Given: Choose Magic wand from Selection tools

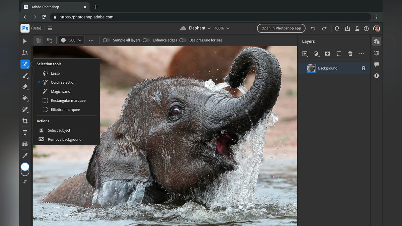Looking at the screenshot, I should coord(60,91).
